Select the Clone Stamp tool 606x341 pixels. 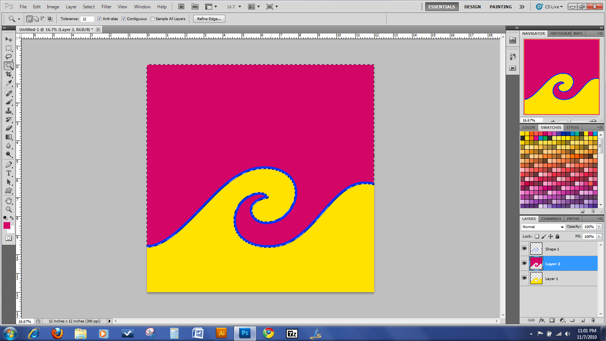click(9, 111)
